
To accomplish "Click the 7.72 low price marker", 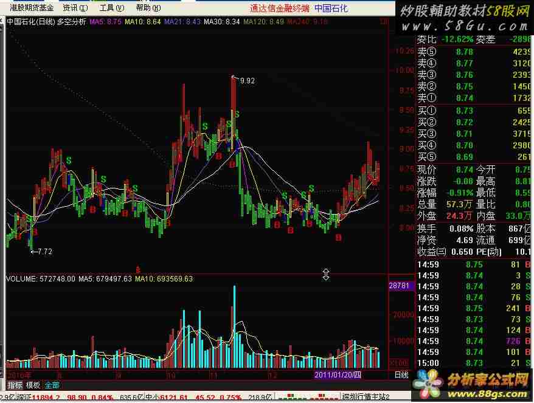I will click(x=45, y=252).
